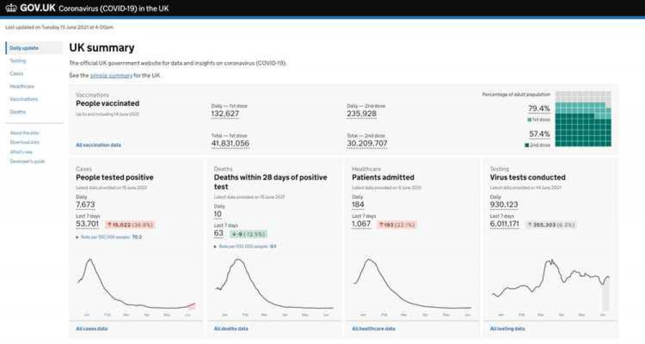
Task: Open Vaccinations from the sidebar
Action: (24, 99)
